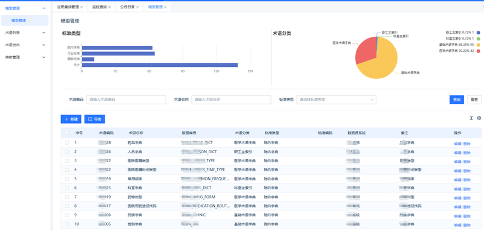This screenshot has height=231, width=484.
Task: Open 模型管理 submenu item in sidebar
Action: [x=25, y=21]
